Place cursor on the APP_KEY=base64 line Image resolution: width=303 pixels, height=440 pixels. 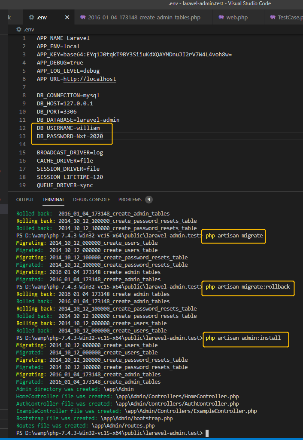point(134,54)
